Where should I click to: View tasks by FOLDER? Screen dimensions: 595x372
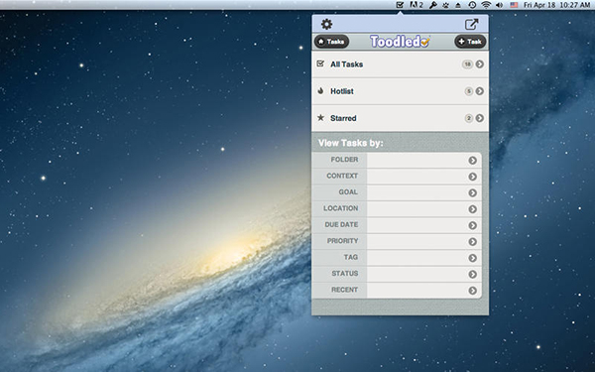[397, 160]
